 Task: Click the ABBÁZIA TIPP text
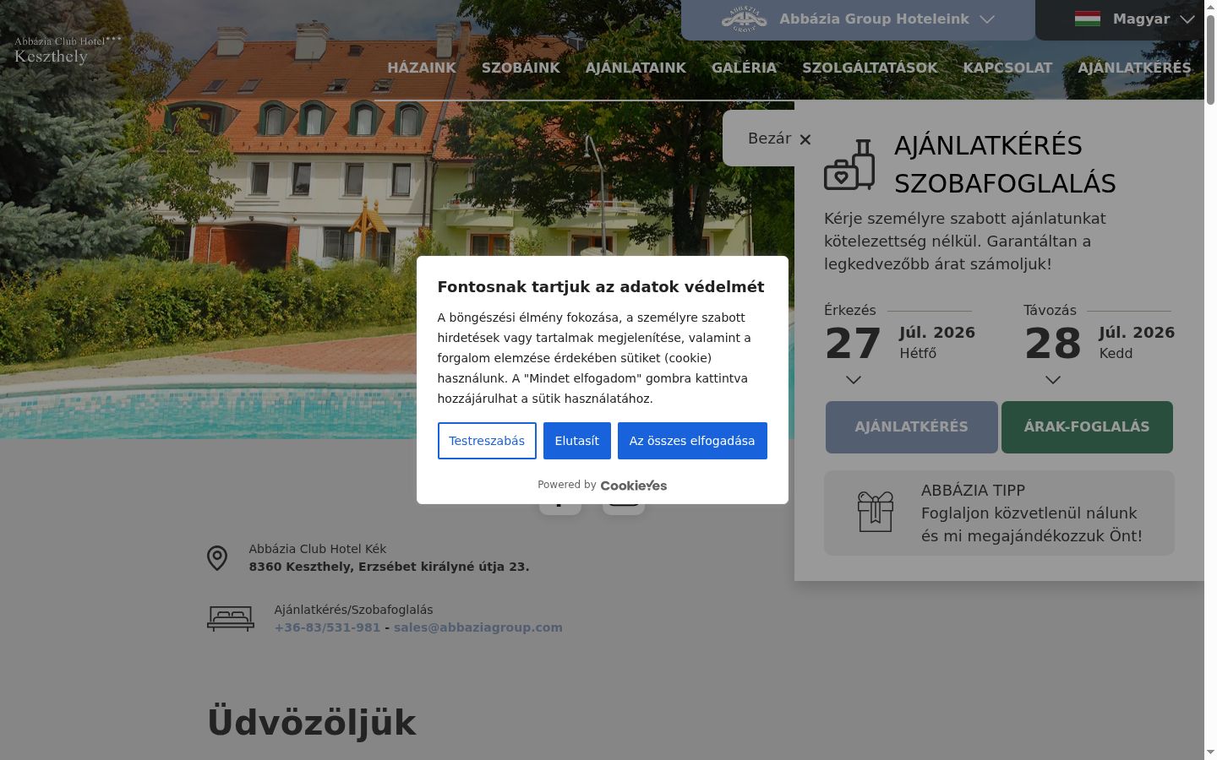click(973, 491)
